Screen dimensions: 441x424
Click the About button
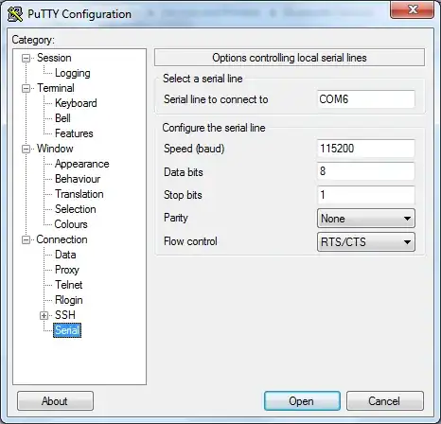[x=55, y=401]
